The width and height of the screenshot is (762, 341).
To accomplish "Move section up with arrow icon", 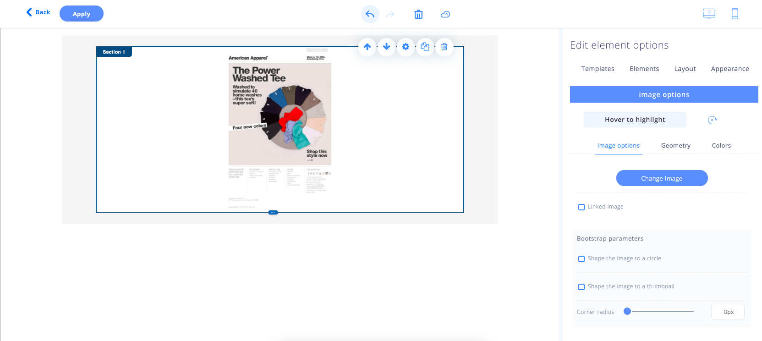I will (x=367, y=47).
